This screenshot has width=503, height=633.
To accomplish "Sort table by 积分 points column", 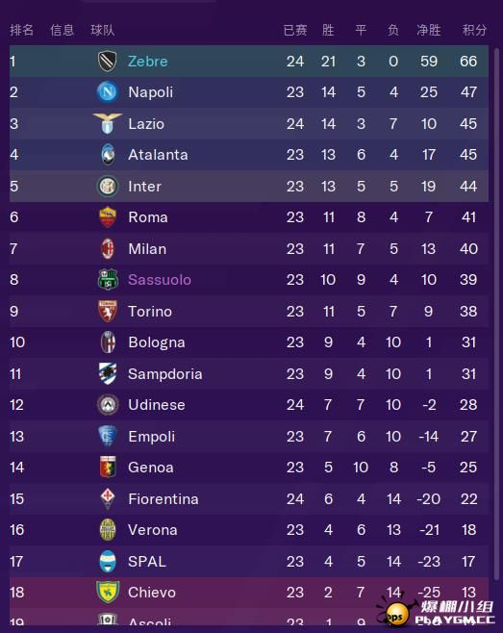I will [x=474, y=30].
